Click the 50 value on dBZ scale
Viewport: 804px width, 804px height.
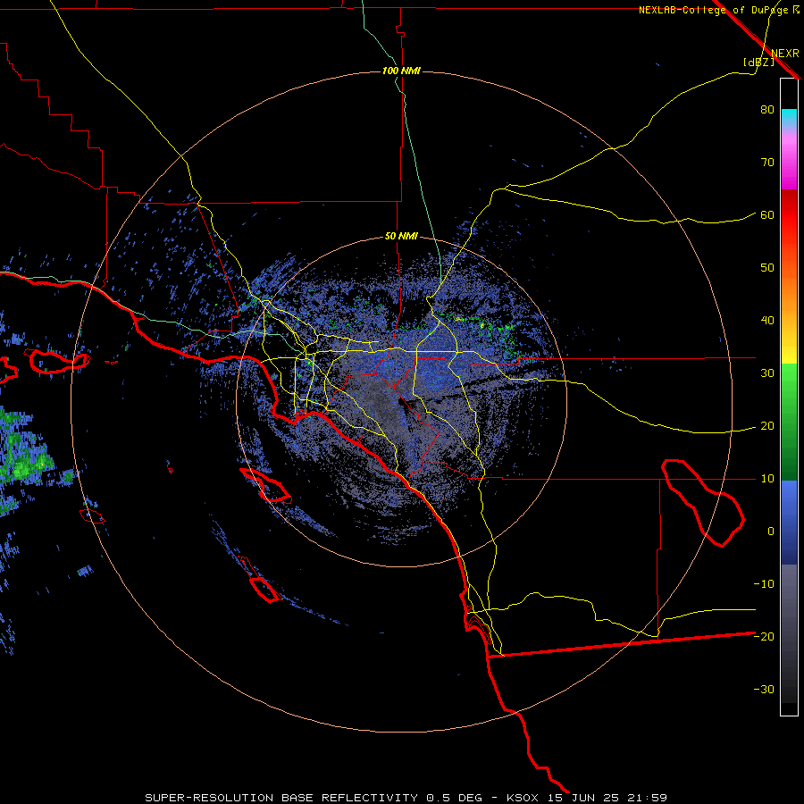(x=767, y=268)
